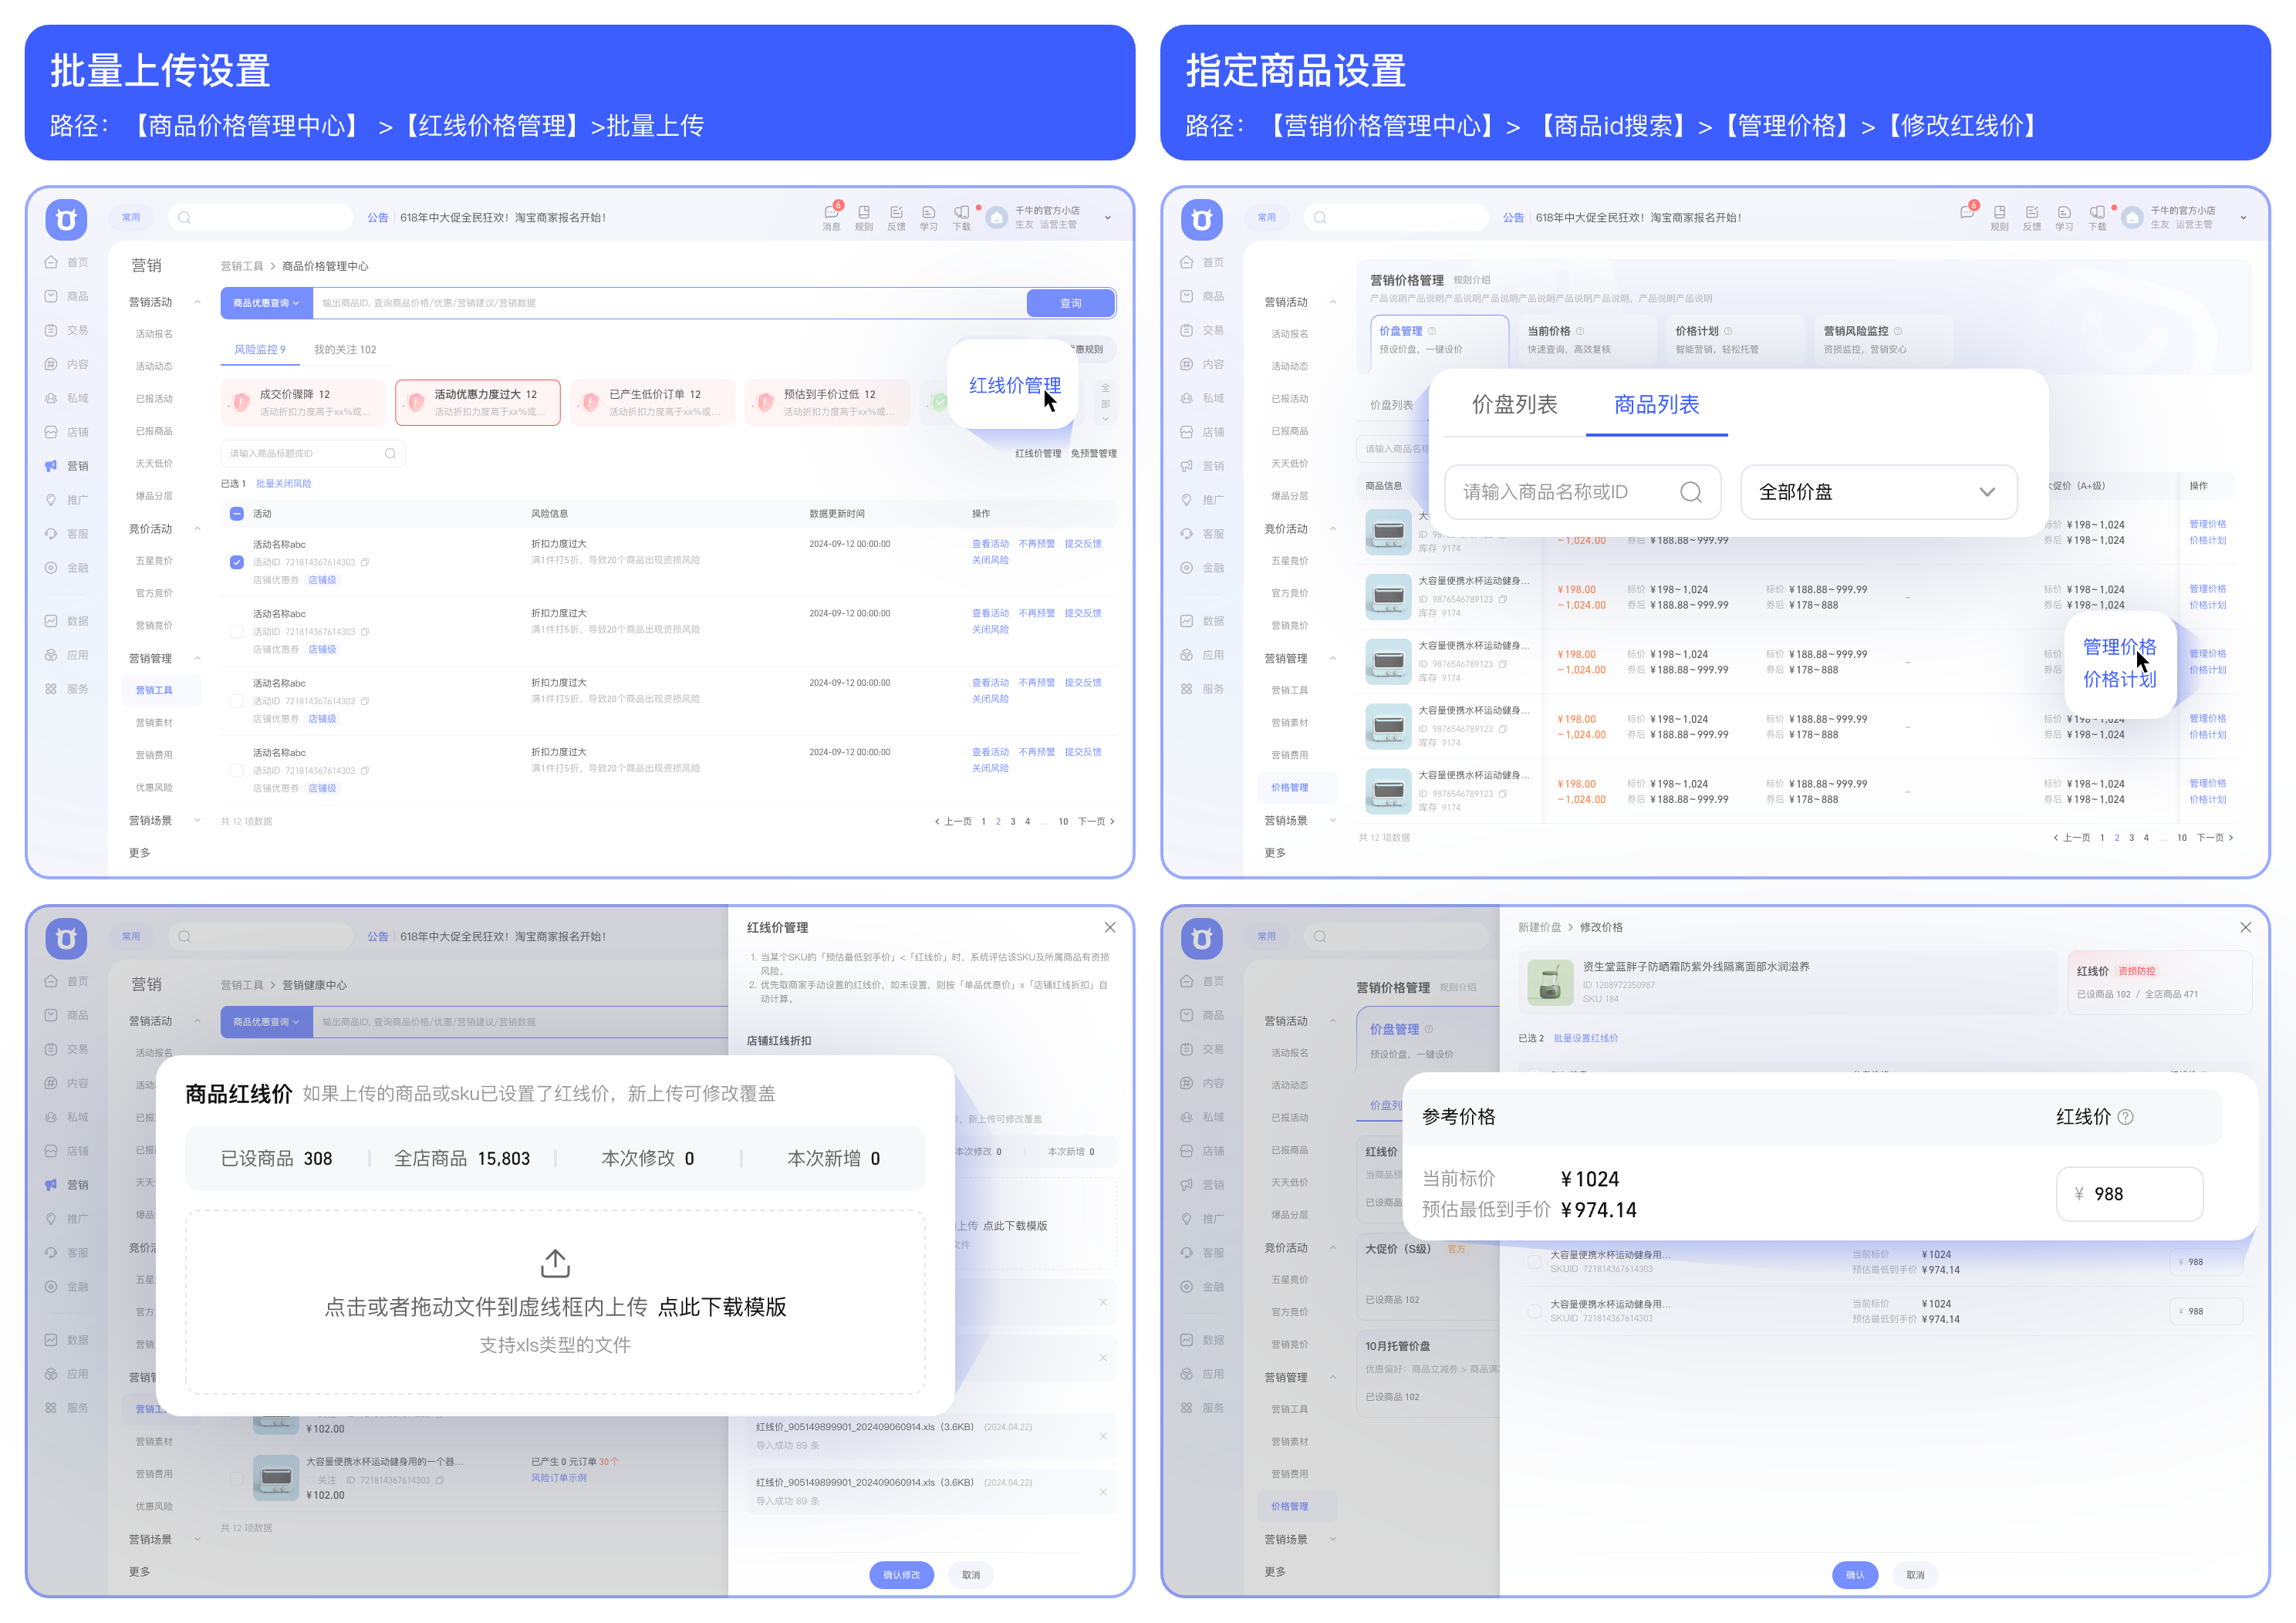Image resolution: width=2296 pixels, height=1623 pixels.
Task: Open 金融 in 商品列表 window sidebar
Action: coord(1201,567)
